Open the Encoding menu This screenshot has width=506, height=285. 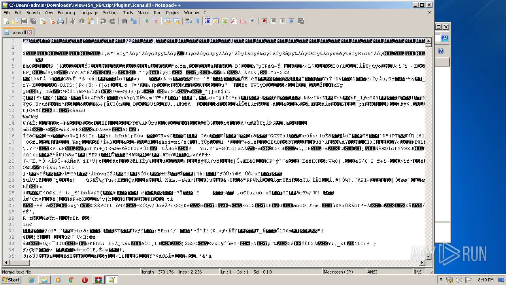pyautogui.click(x=66, y=13)
